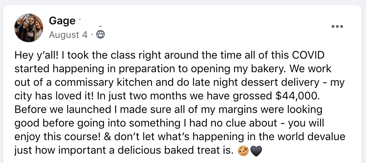Open Gage's profile picture
Screen dimensions: 366x163
(x=28, y=28)
